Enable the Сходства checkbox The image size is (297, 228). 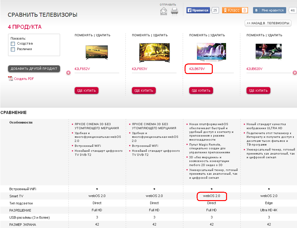(13, 44)
